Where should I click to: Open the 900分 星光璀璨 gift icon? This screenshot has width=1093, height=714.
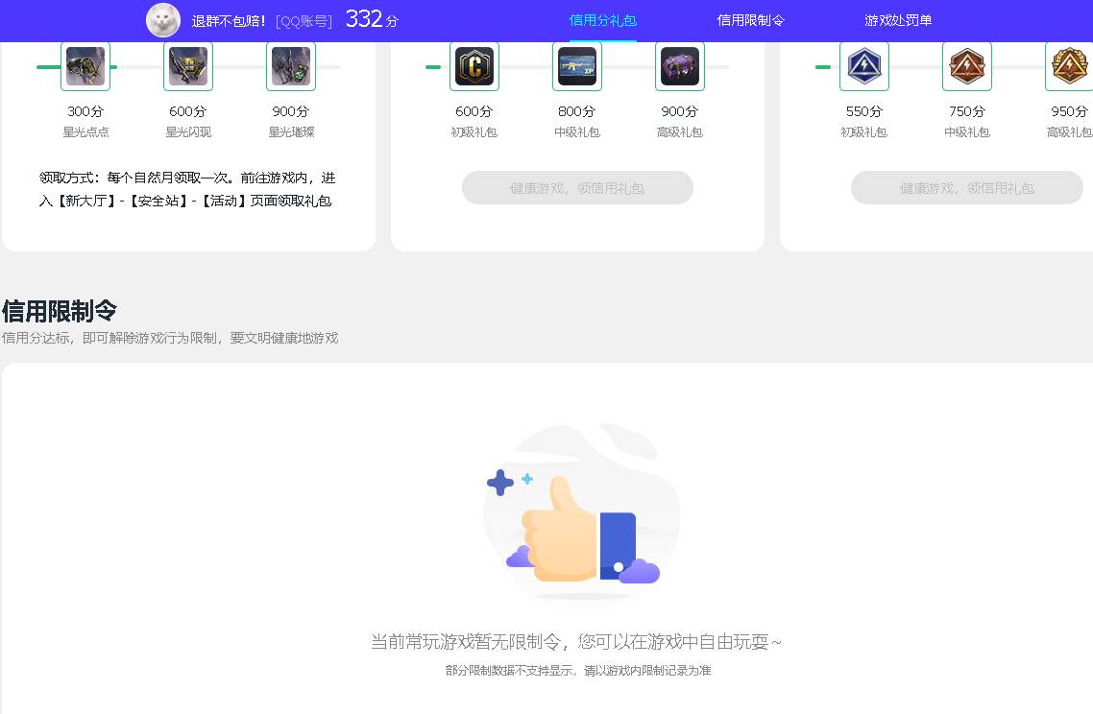pyautogui.click(x=291, y=66)
